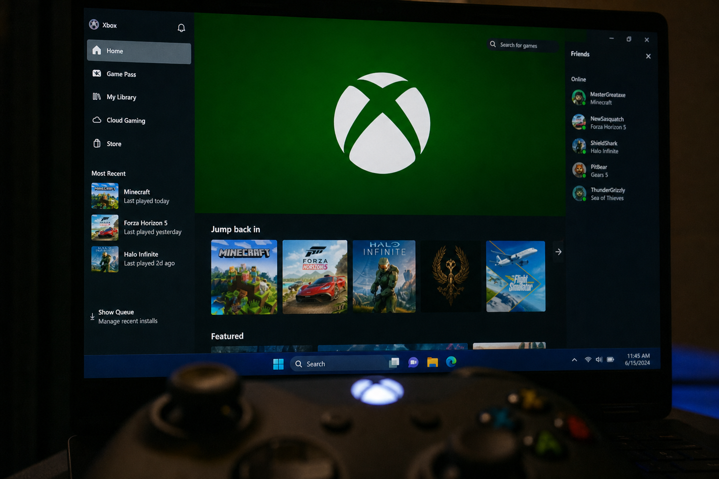Image resolution: width=719 pixels, height=479 pixels.
Task: Click the volume speaker tray icon
Action: coord(599,360)
